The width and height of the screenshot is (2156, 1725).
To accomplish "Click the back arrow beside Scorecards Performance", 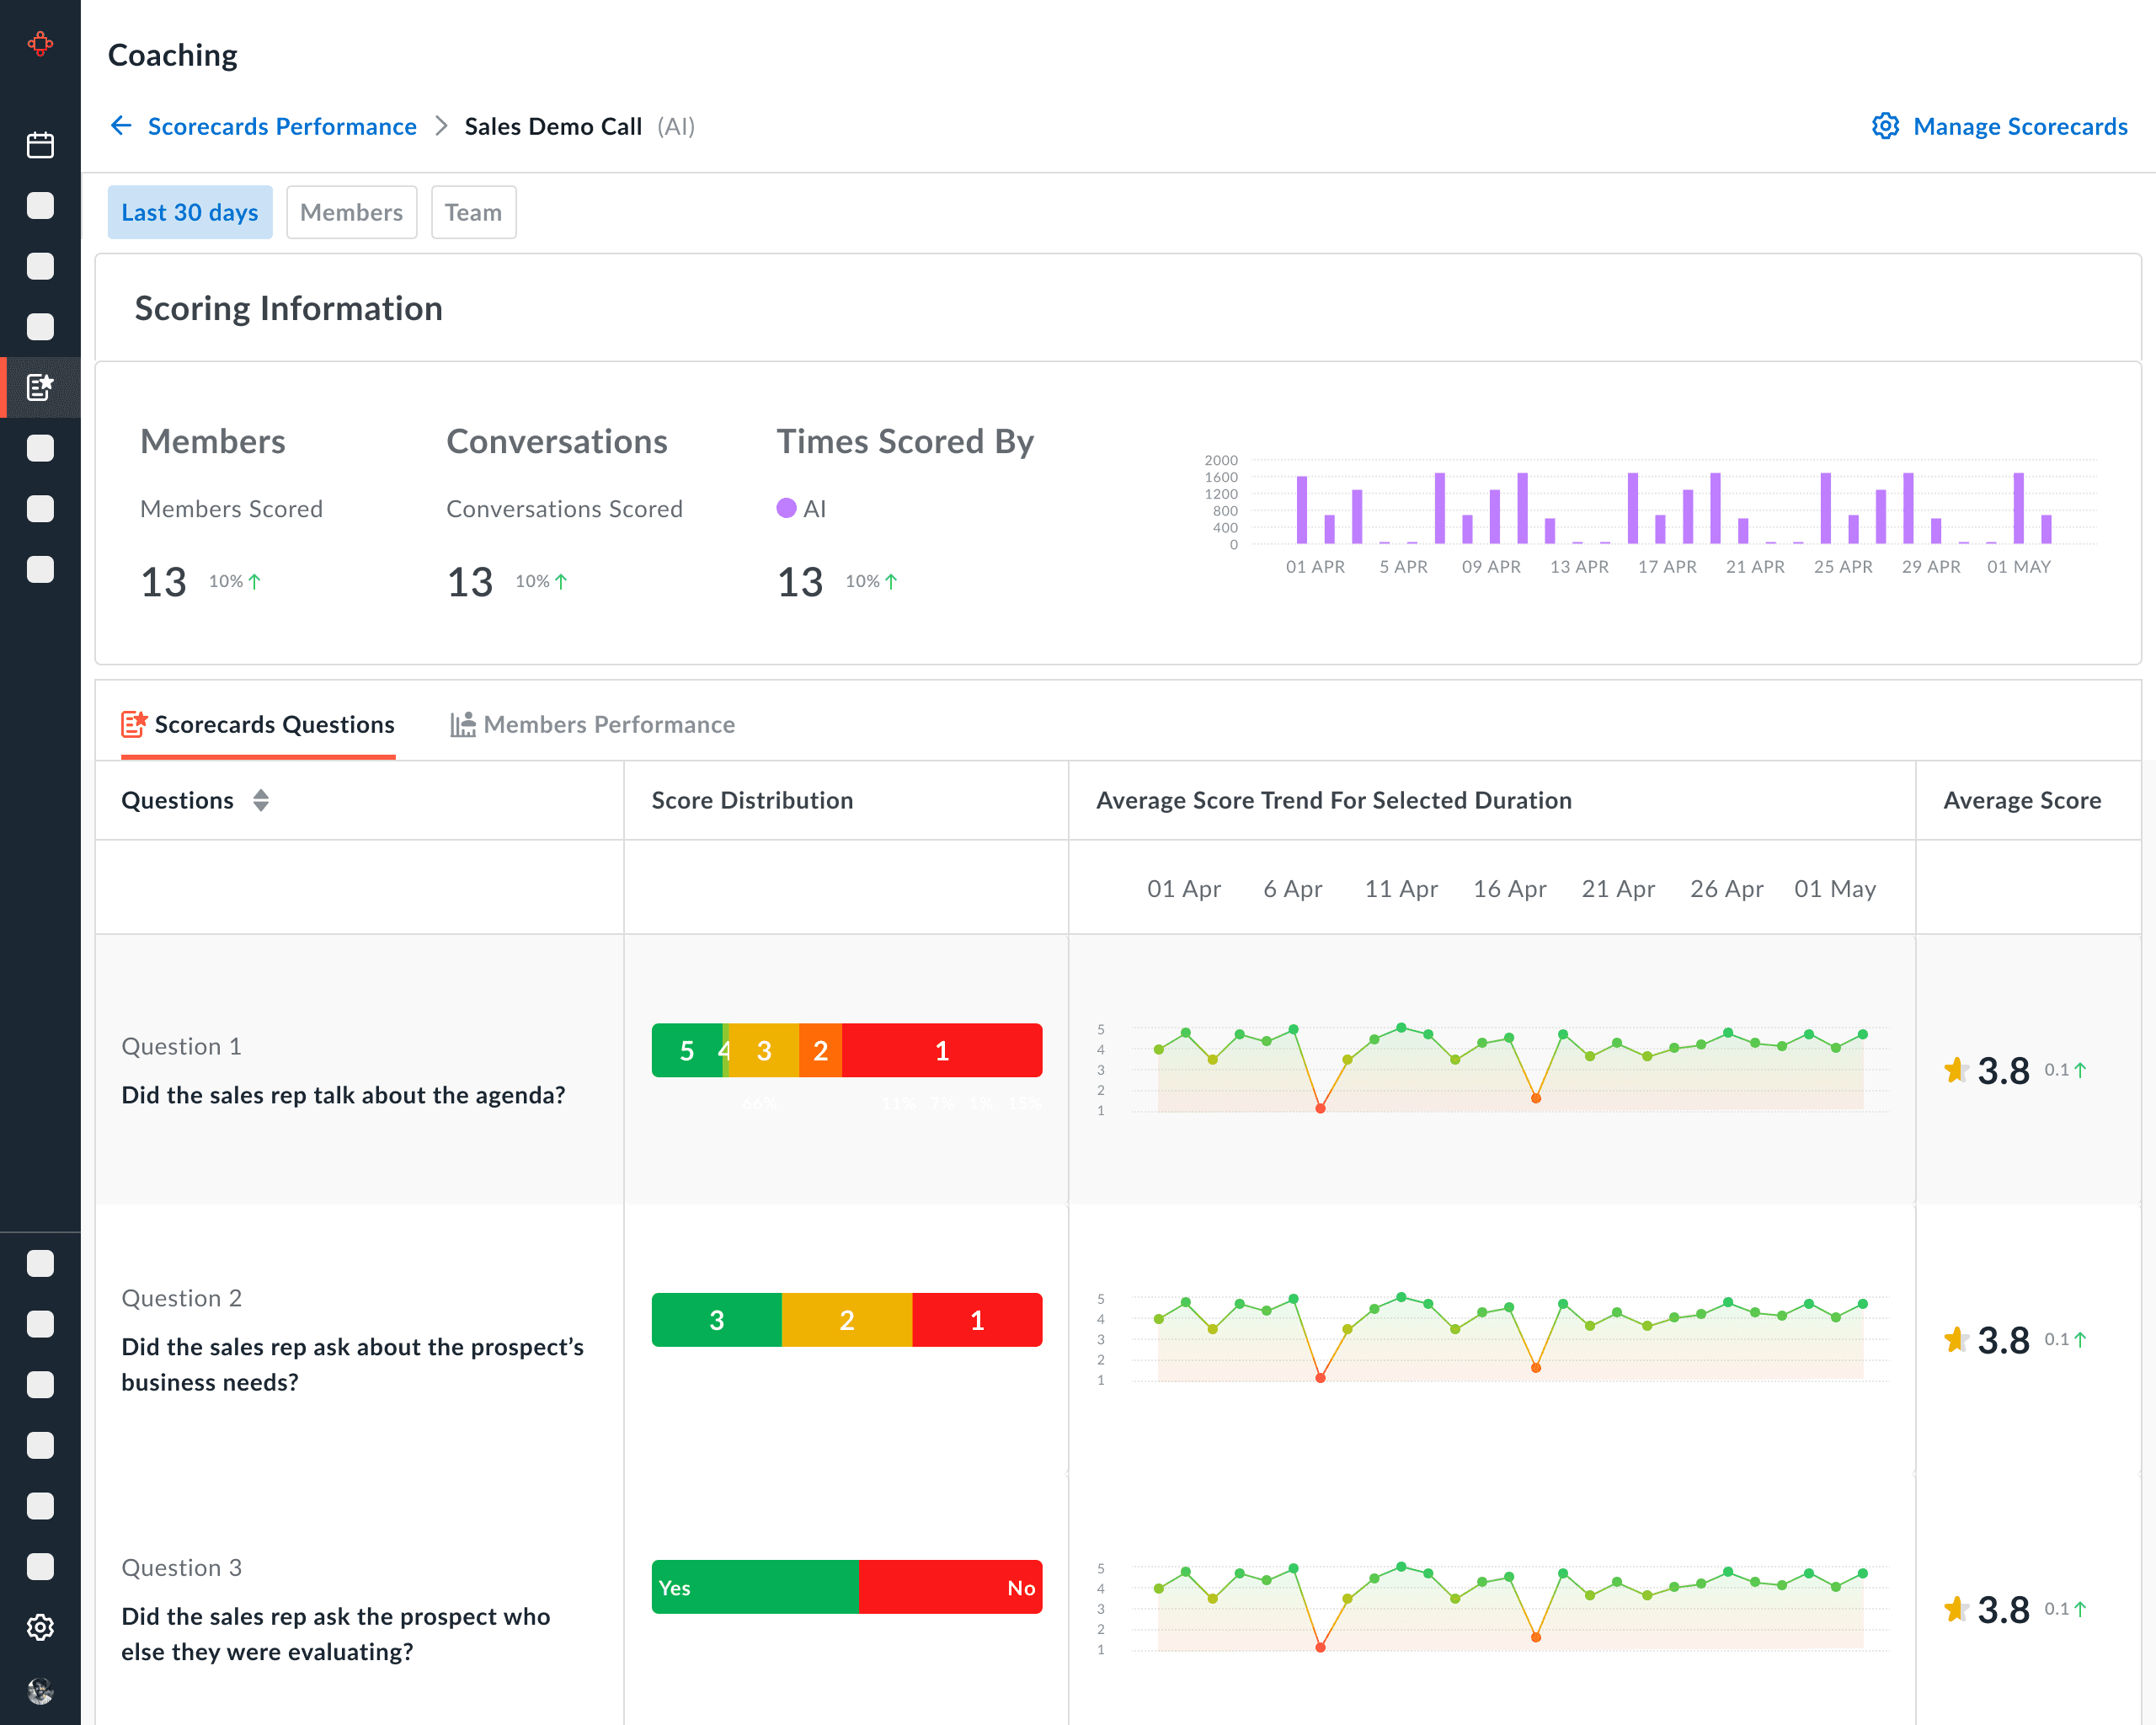I will pyautogui.click(x=121, y=126).
